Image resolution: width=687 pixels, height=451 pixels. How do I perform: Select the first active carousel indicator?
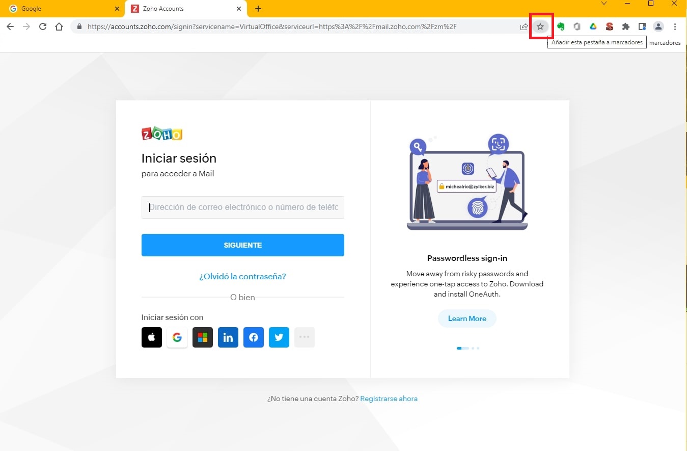(x=462, y=348)
